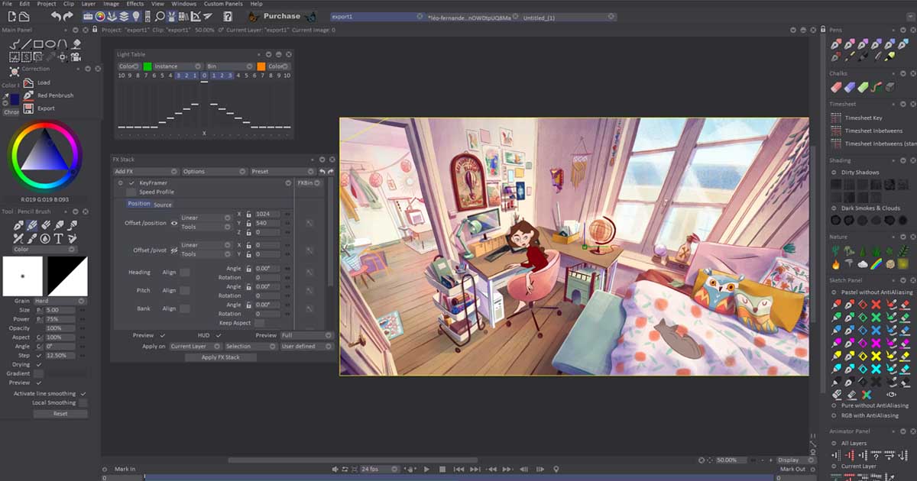This screenshot has height=481, width=917.
Task: Open the Add FX dropdown
Action: point(145,172)
